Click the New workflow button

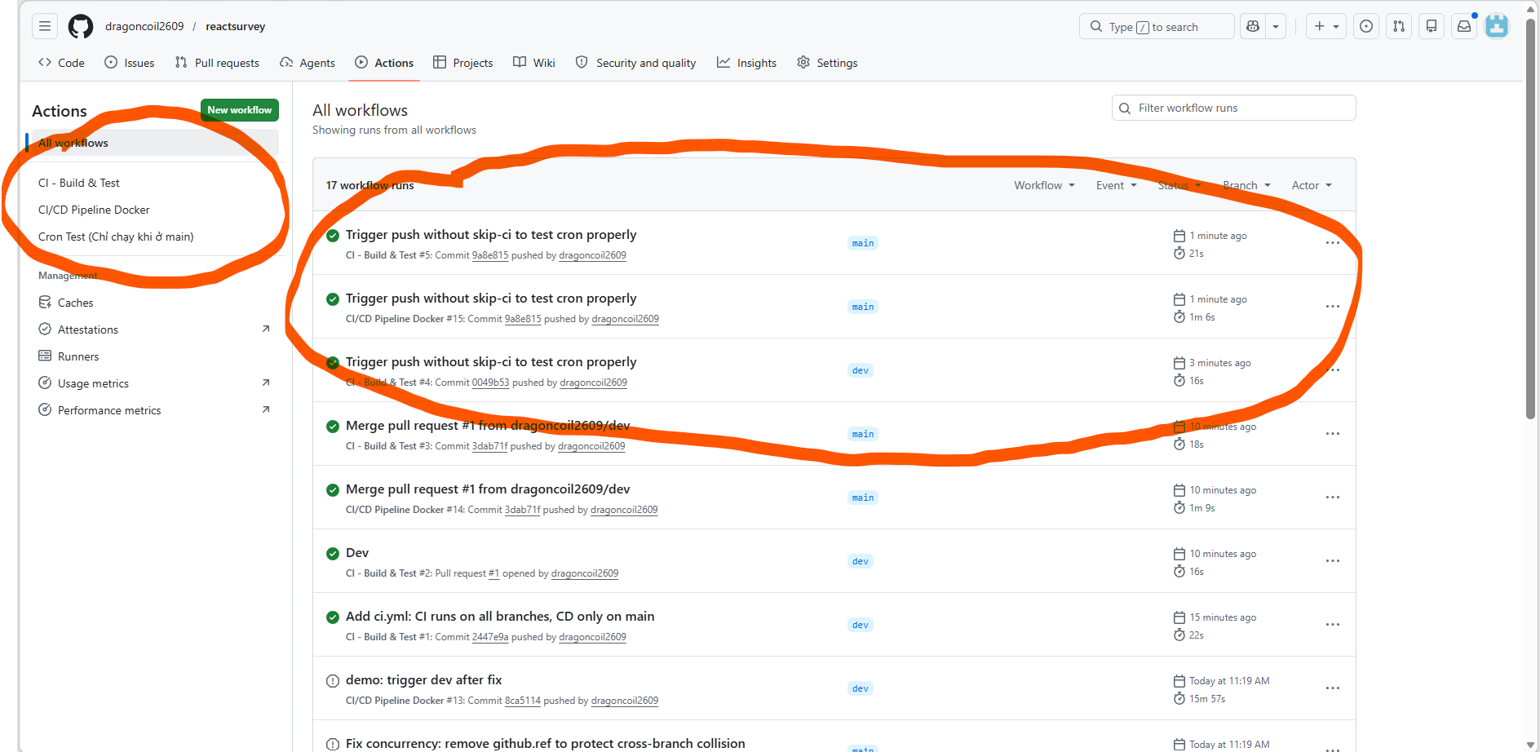pos(240,110)
